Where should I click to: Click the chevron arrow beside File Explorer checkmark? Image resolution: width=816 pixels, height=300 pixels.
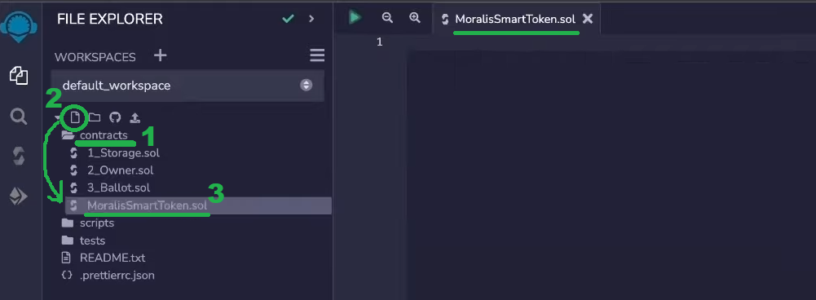pyautogui.click(x=311, y=19)
